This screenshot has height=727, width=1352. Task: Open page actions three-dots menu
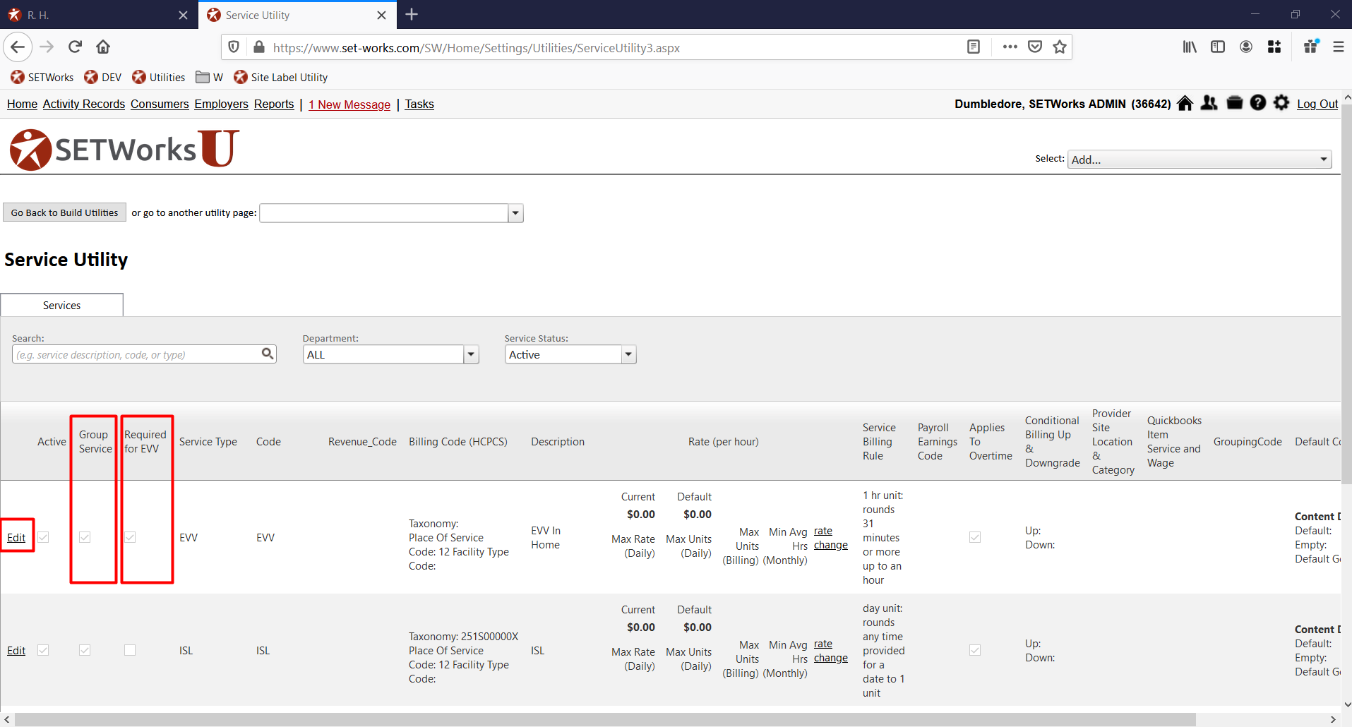(1010, 47)
